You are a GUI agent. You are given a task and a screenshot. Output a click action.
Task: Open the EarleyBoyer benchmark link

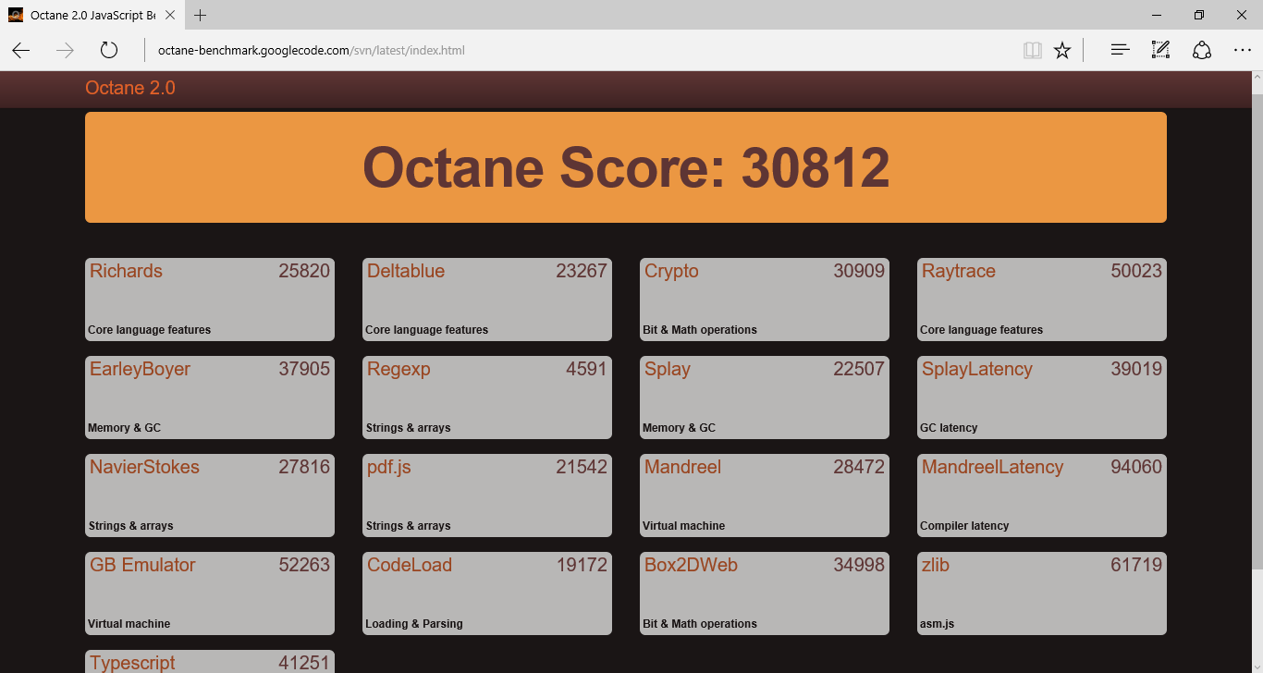tap(140, 369)
